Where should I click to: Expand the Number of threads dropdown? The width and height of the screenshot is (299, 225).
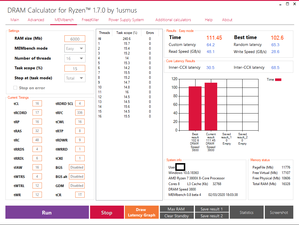tap(75, 58)
